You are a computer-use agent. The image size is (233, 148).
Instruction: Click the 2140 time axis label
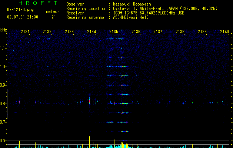tap(224, 31)
